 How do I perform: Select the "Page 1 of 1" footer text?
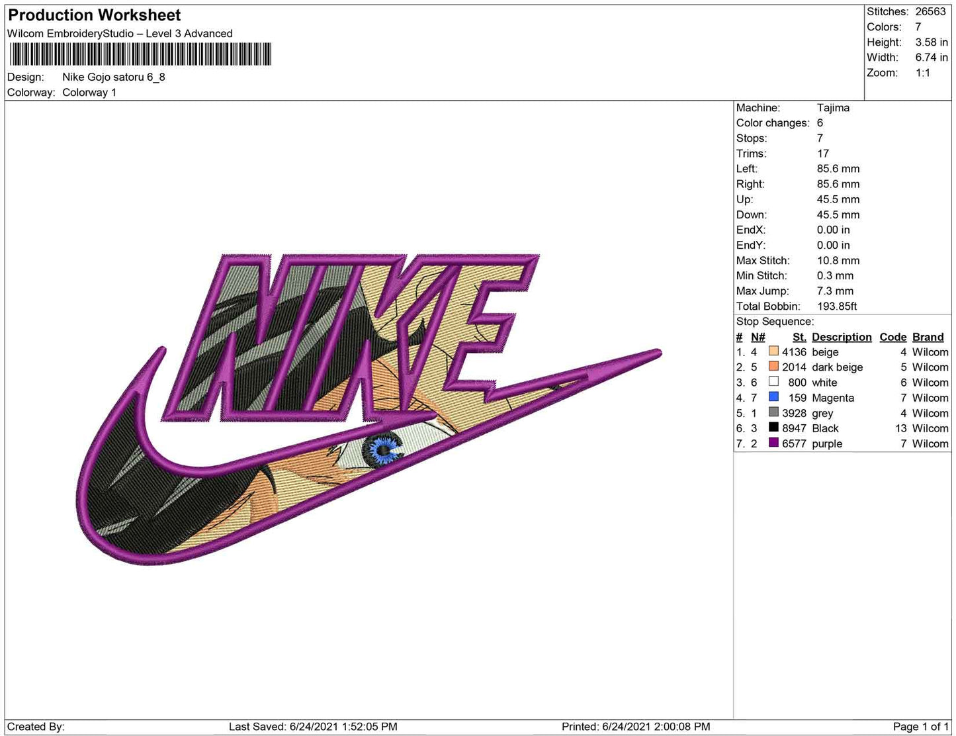point(921,726)
